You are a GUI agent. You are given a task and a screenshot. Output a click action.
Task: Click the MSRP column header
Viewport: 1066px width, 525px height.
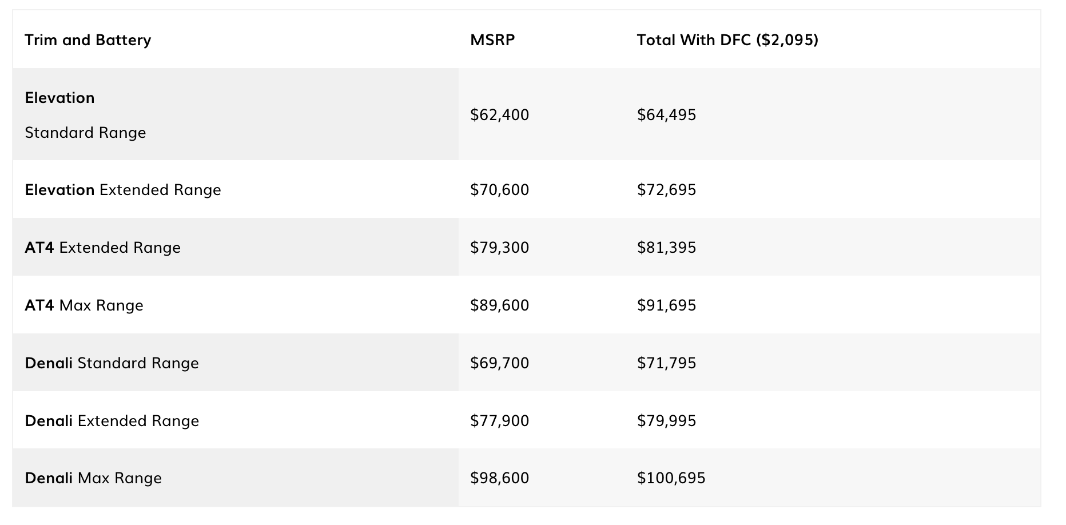point(492,40)
